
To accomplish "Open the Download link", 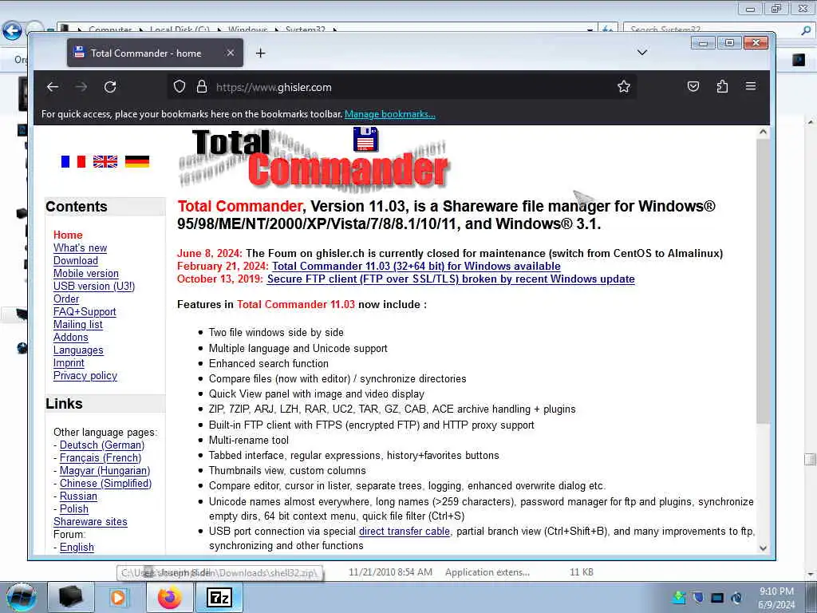I will (x=76, y=261).
